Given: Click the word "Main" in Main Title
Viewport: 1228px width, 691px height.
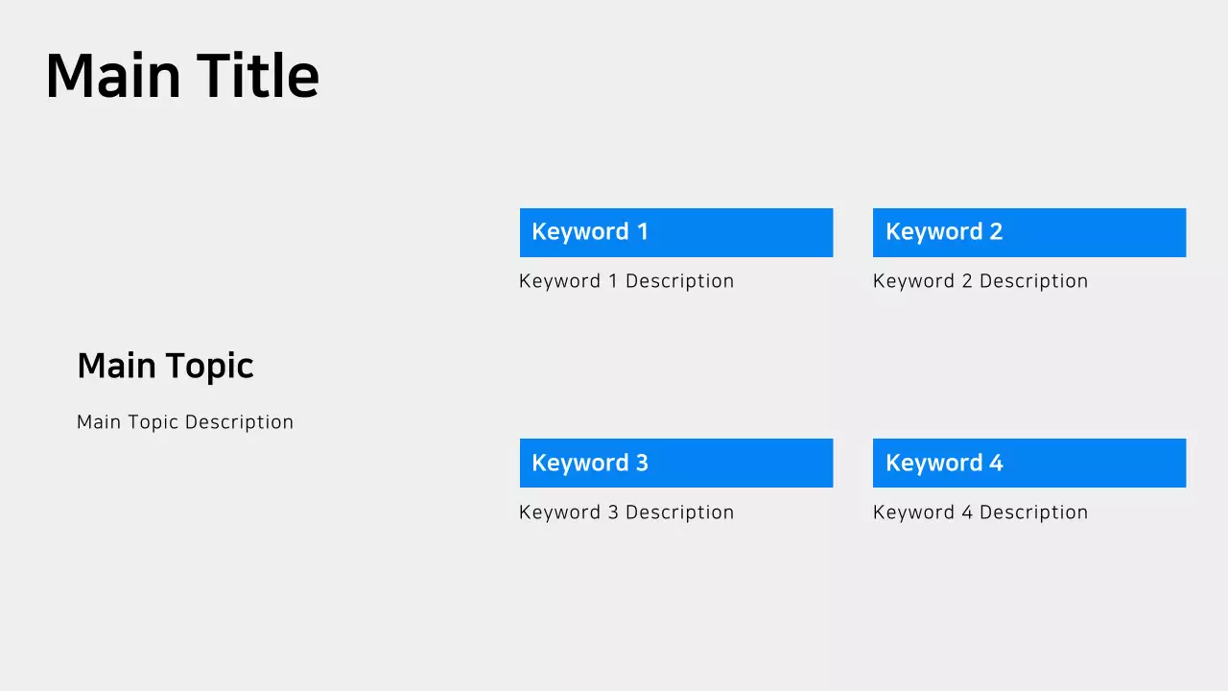Looking at the screenshot, I should click(113, 77).
